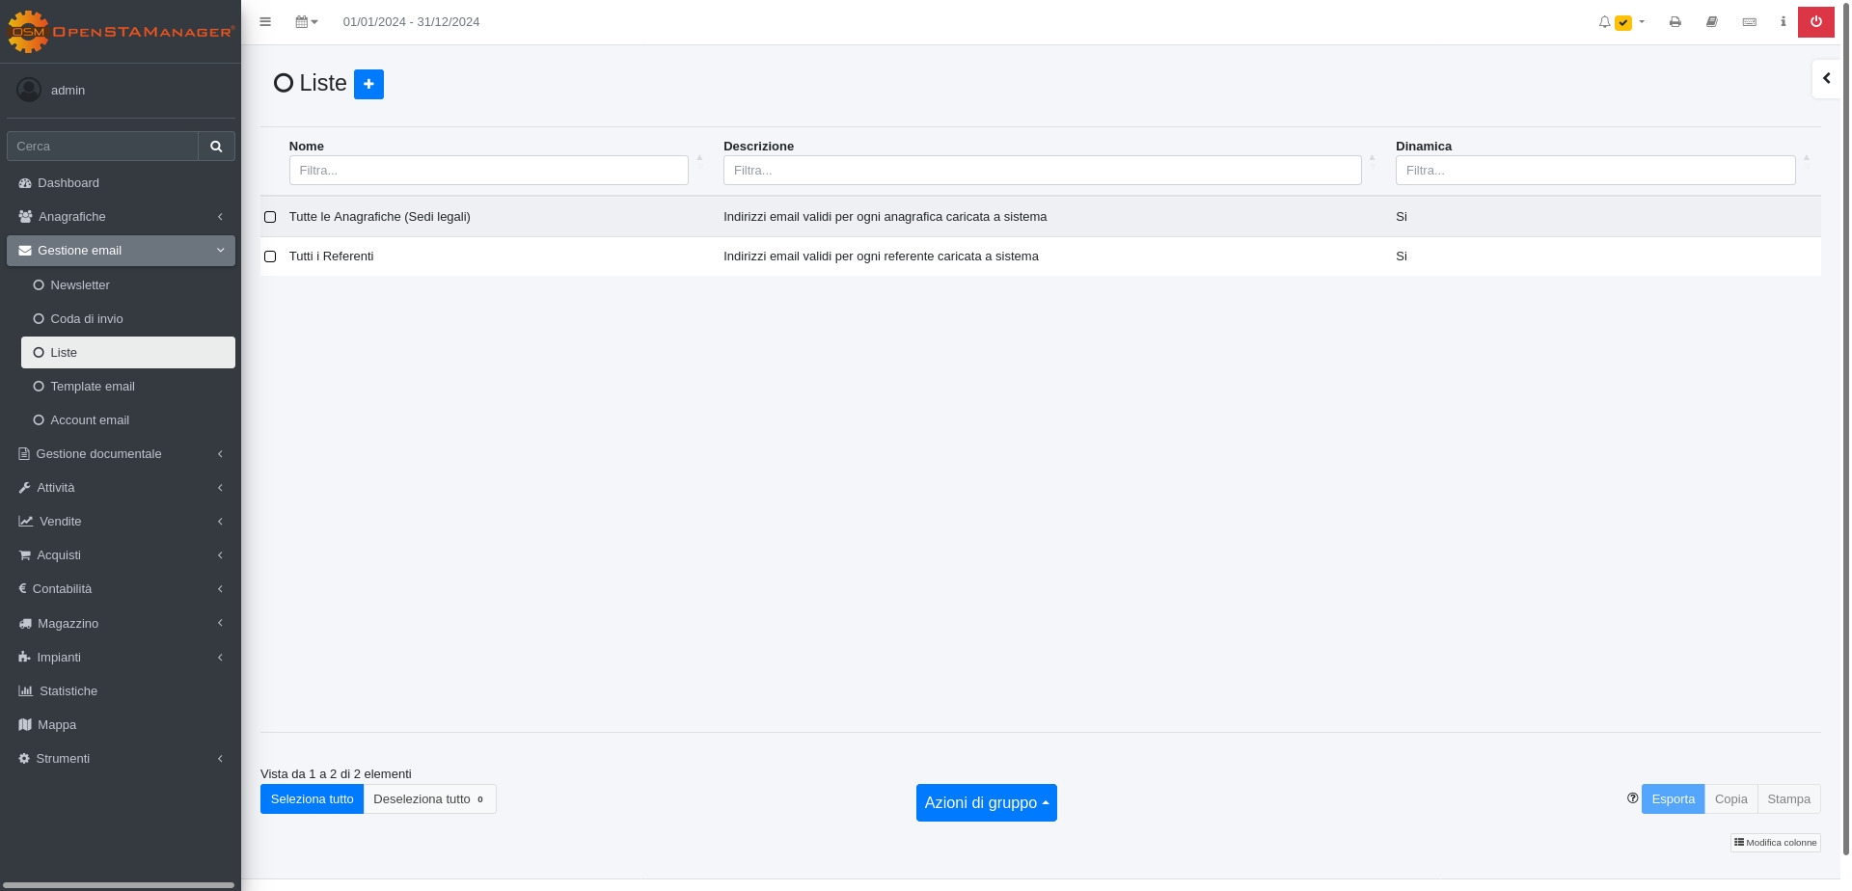Go to Newsletter in sidebar menu

coord(80,285)
